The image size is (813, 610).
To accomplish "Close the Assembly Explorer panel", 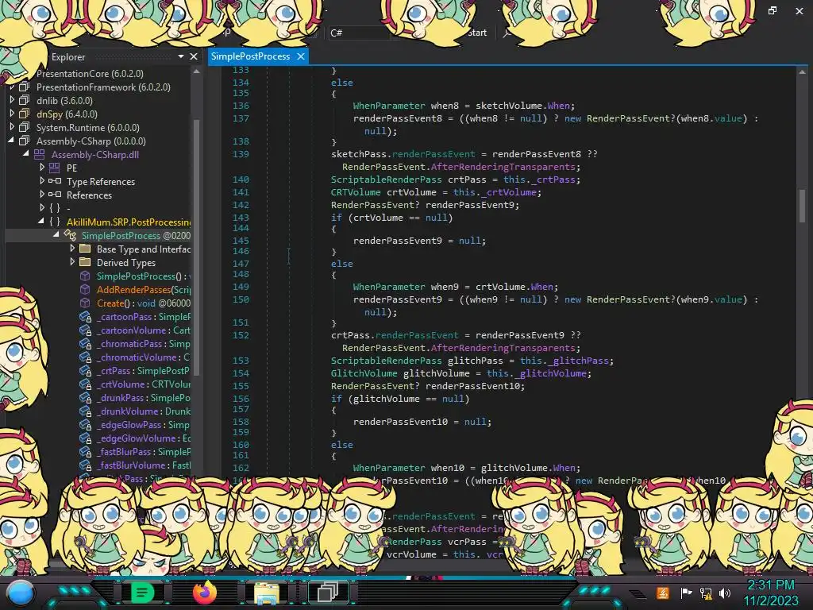I will tap(194, 56).
